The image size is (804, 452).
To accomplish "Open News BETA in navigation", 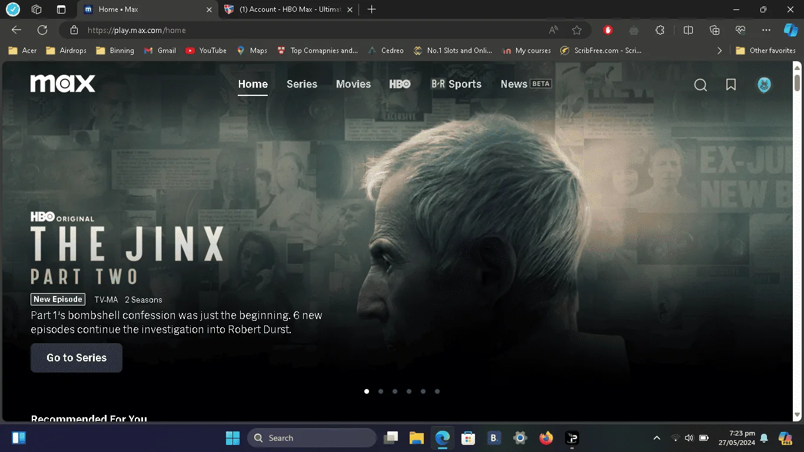I will pos(526,84).
